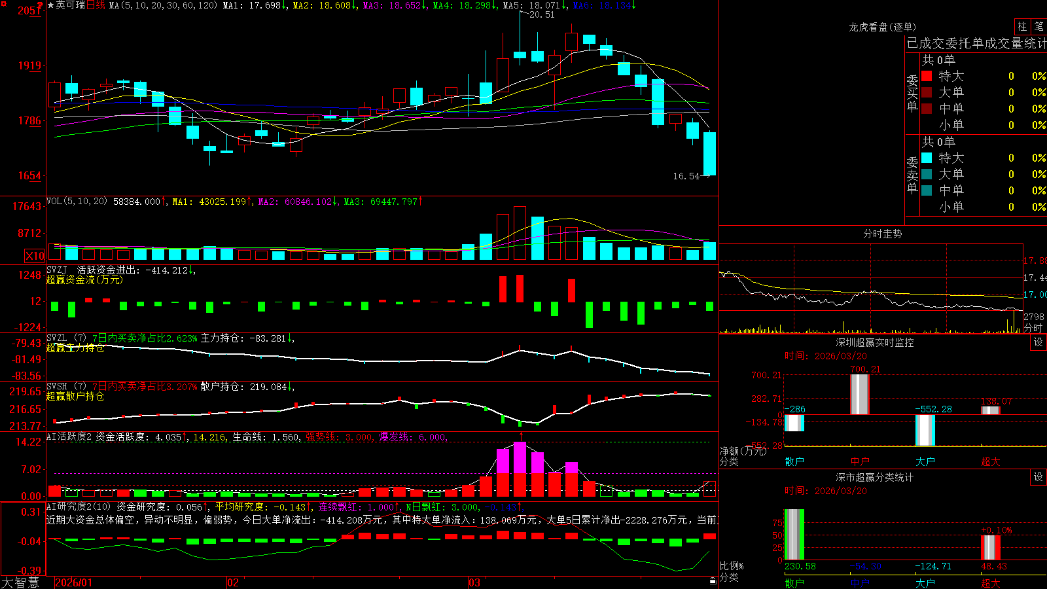The height and width of the screenshot is (589, 1047).
Task: Open 设 settings for 深市超赢分类统计
Action: (1038, 477)
